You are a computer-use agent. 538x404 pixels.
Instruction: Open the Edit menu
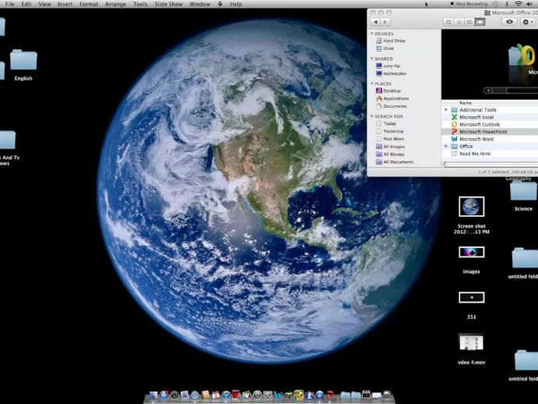(x=27, y=4)
